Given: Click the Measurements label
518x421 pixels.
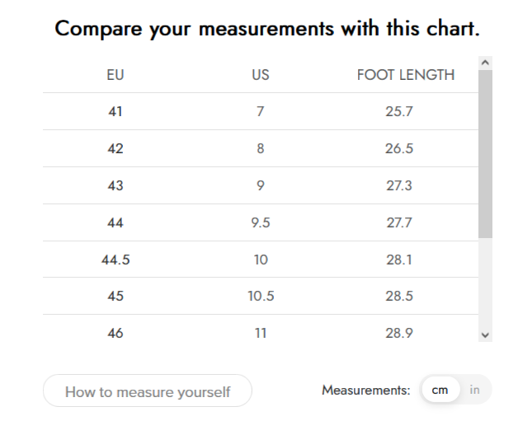Looking at the screenshot, I should (x=365, y=391).
